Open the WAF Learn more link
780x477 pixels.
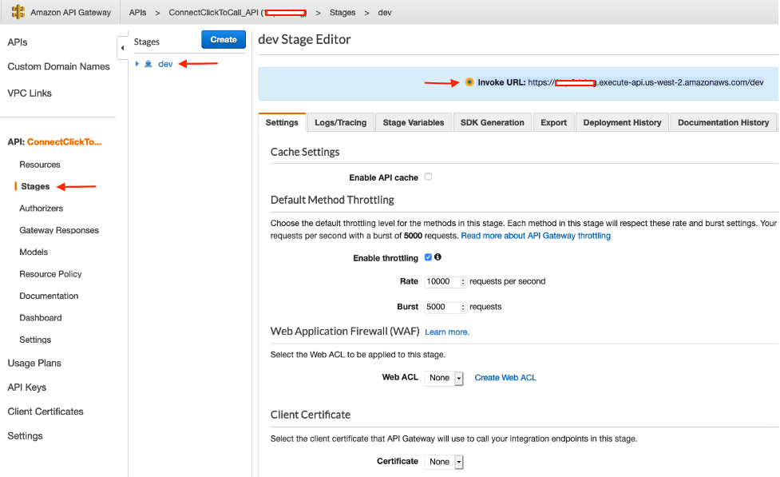pos(447,332)
